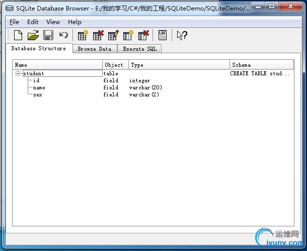Select the student table row
This screenshot has width=307, height=251.
coord(153,73)
